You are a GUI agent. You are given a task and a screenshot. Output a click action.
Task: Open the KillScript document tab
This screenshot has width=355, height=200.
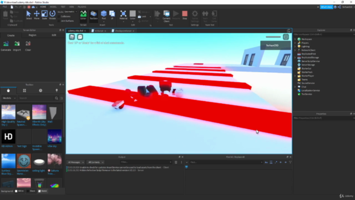(99, 31)
